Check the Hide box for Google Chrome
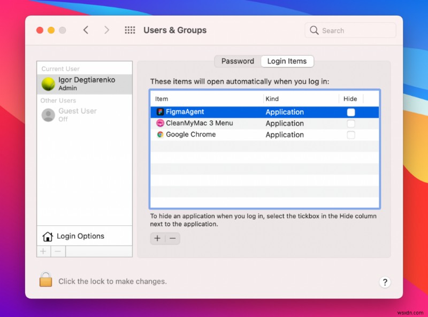 coord(351,135)
